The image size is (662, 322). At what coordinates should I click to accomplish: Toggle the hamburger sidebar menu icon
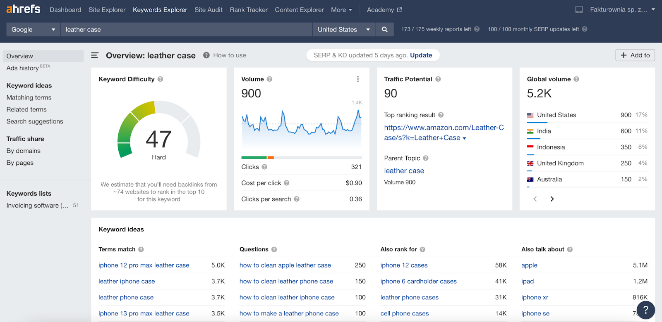click(95, 55)
